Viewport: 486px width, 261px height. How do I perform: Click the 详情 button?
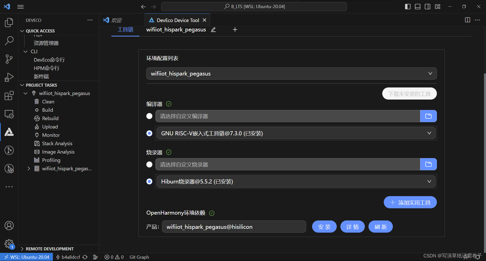(352, 227)
